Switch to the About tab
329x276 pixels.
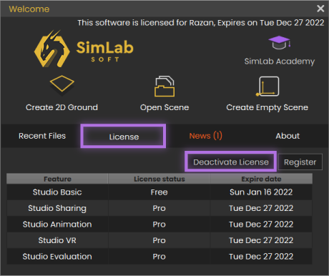click(288, 136)
